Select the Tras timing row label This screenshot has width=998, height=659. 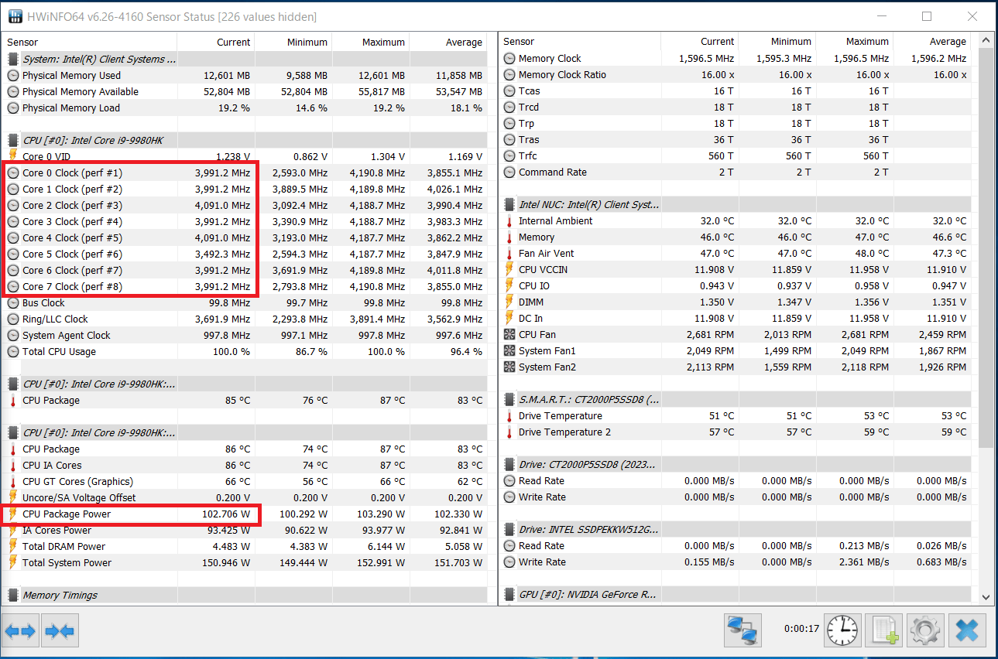(x=529, y=140)
